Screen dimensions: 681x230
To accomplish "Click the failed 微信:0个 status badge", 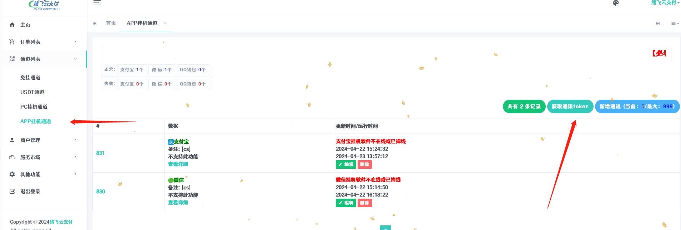I will click(x=162, y=84).
